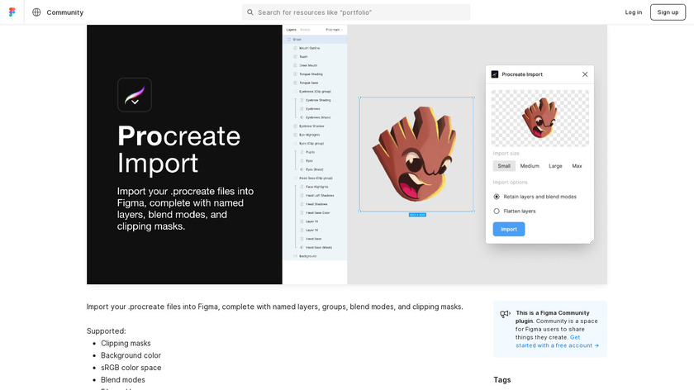Choose the Small import size

(504, 166)
